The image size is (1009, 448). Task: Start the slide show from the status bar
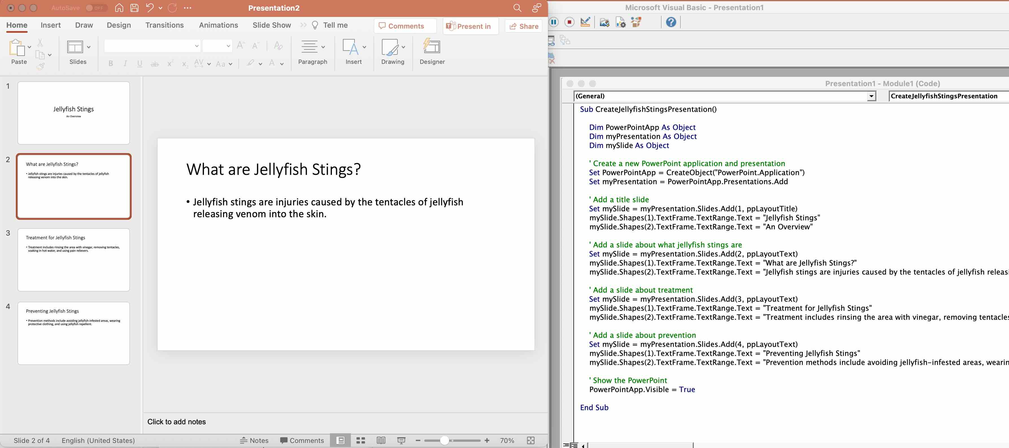tap(401, 440)
